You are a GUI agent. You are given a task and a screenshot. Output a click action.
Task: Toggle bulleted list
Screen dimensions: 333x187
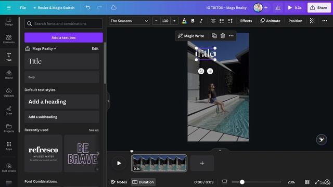(222, 21)
